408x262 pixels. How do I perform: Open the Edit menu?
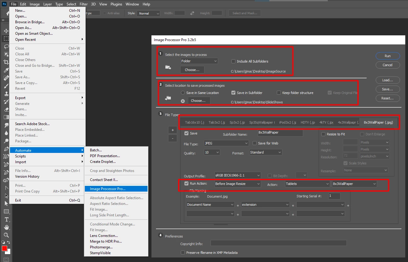[23, 4]
